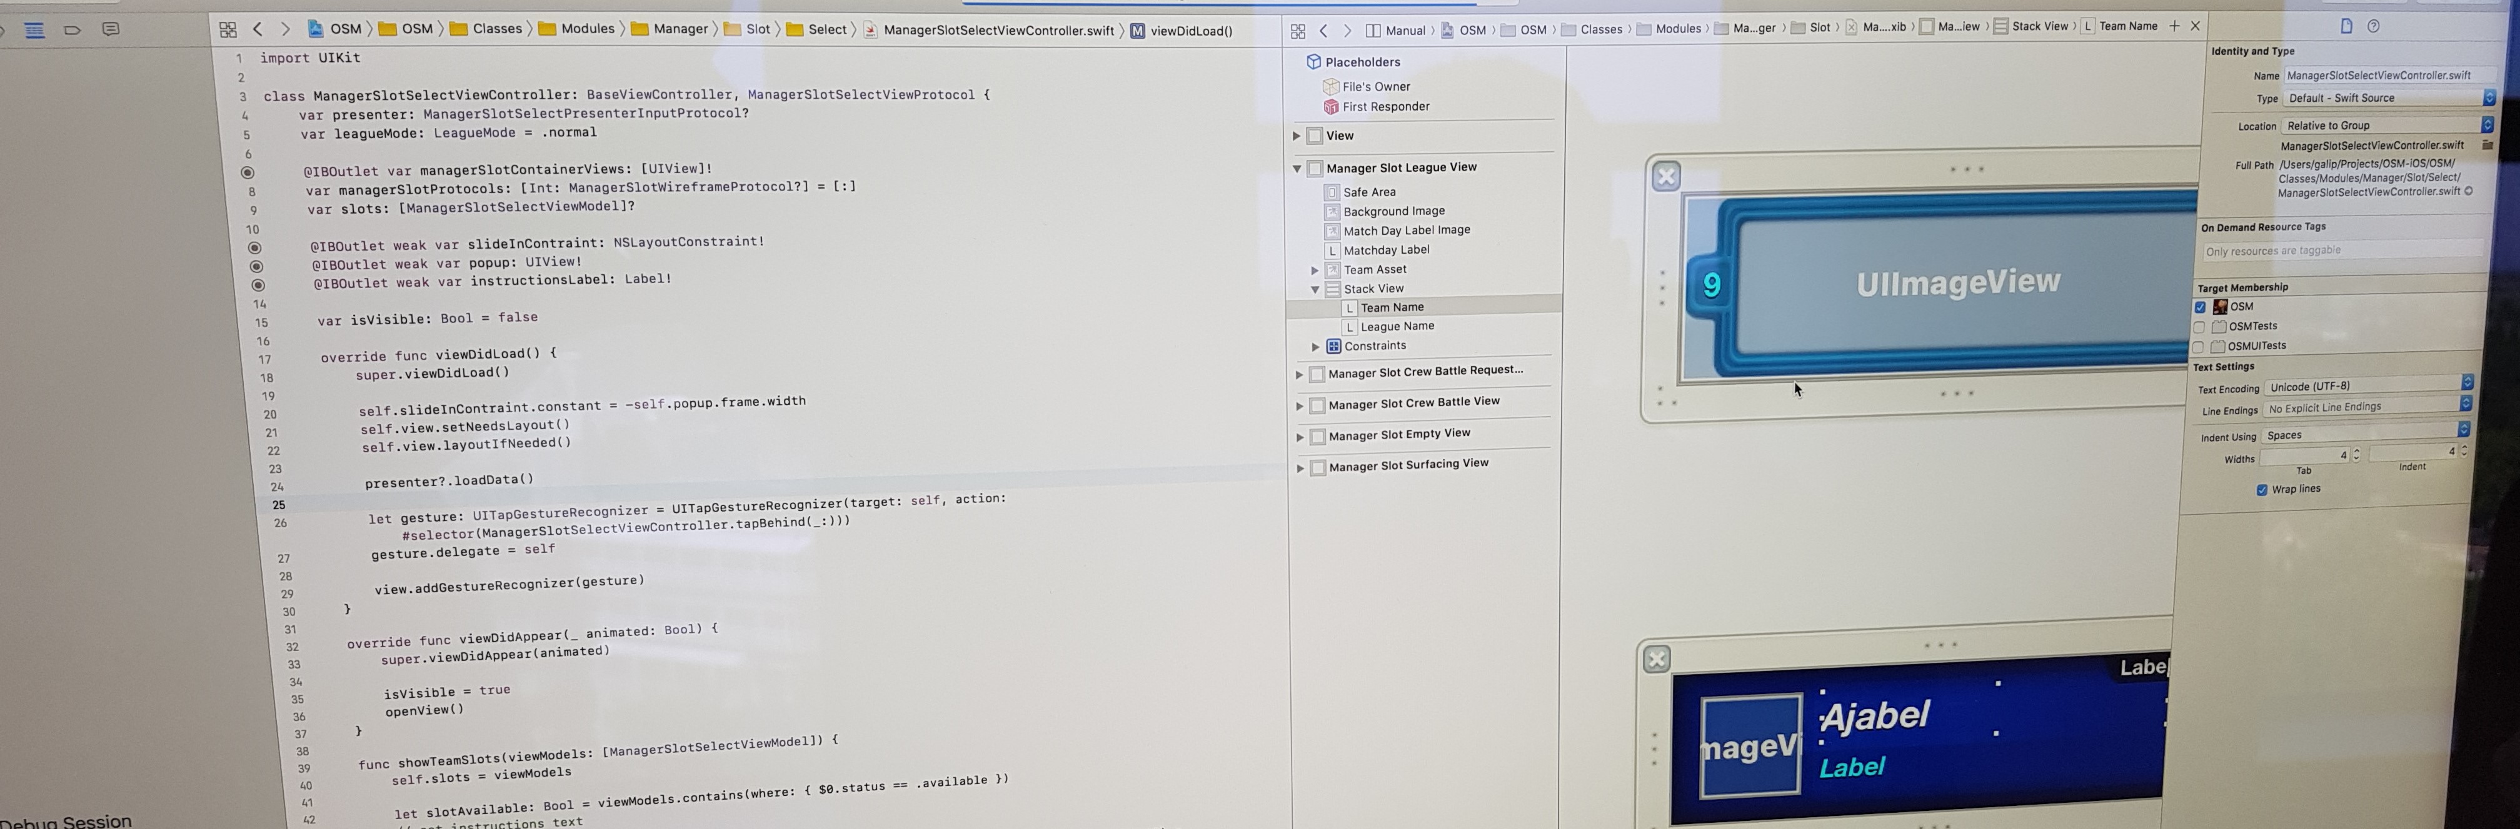
Task: Expand the Constraints group
Action: [1316, 346]
